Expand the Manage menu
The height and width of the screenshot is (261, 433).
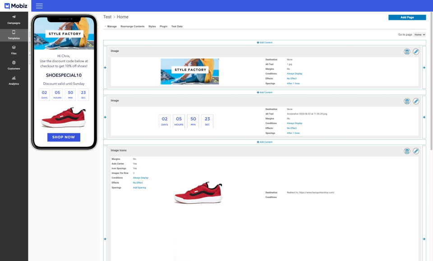[111, 27]
